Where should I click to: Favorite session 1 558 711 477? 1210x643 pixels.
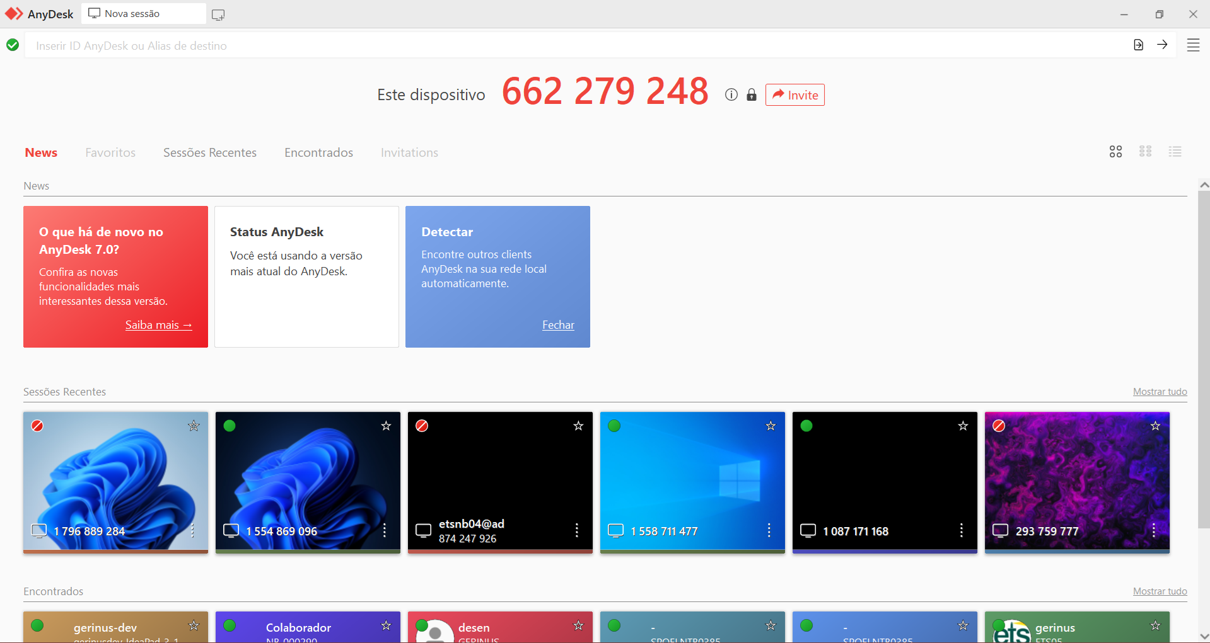771,426
